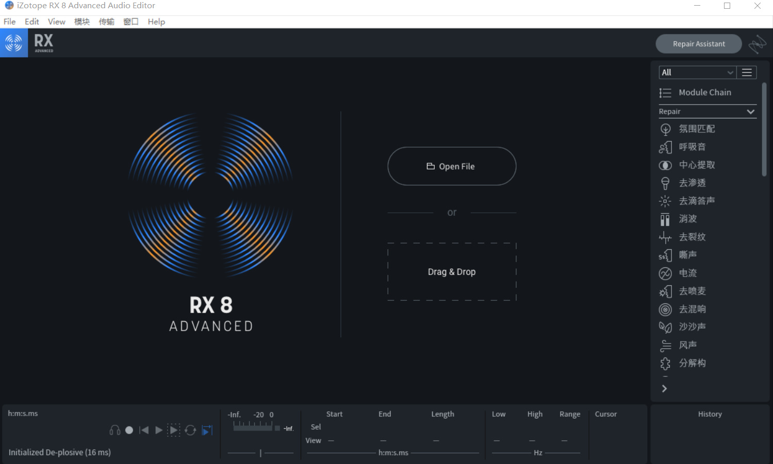The width and height of the screenshot is (773, 464).
Task: Open the 沙沙声 de-rustle module
Action: coord(682,327)
